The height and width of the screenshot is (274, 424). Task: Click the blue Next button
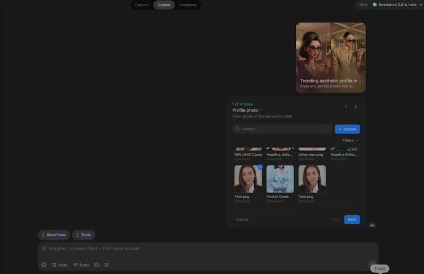[352, 219]
